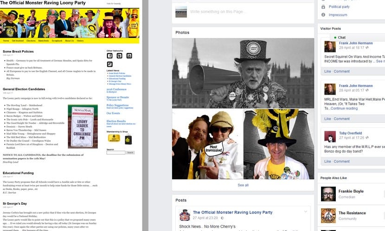Open Frankie Boyle's name link
Viewport: 385px width, 231px height.
click(x=351, y=191)
